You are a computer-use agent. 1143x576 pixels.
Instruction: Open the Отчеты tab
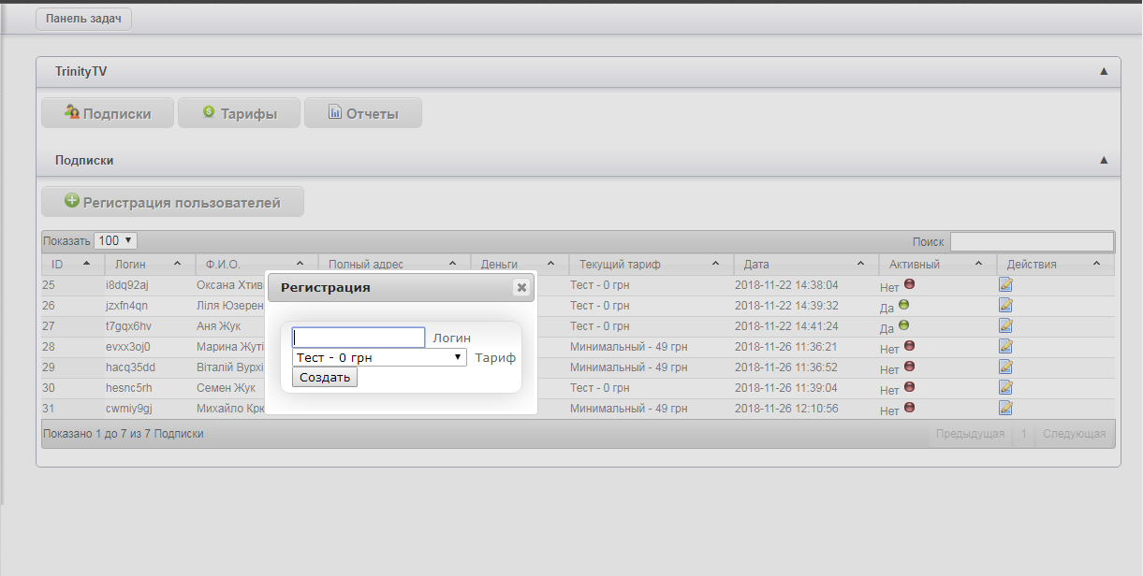363,113
